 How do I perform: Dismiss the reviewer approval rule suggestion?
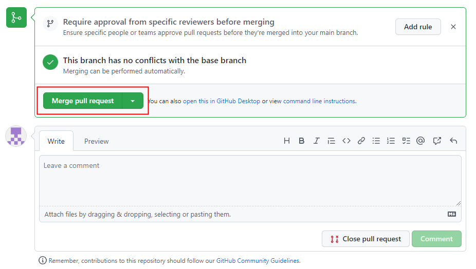pos(453,27)
